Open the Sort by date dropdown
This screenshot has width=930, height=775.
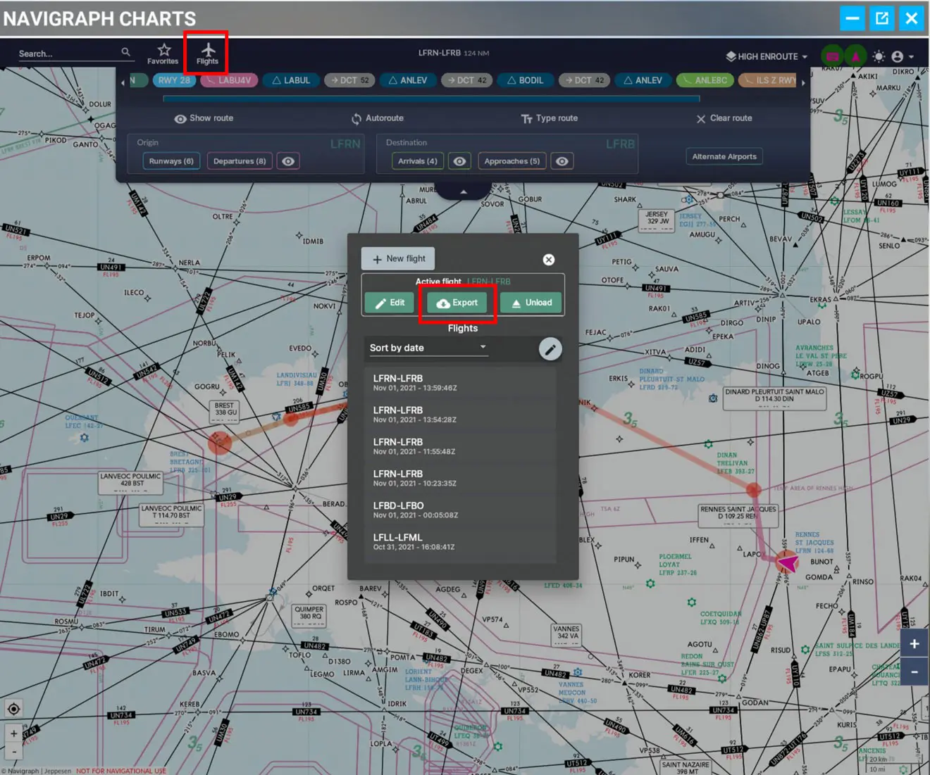pos(428,348)
